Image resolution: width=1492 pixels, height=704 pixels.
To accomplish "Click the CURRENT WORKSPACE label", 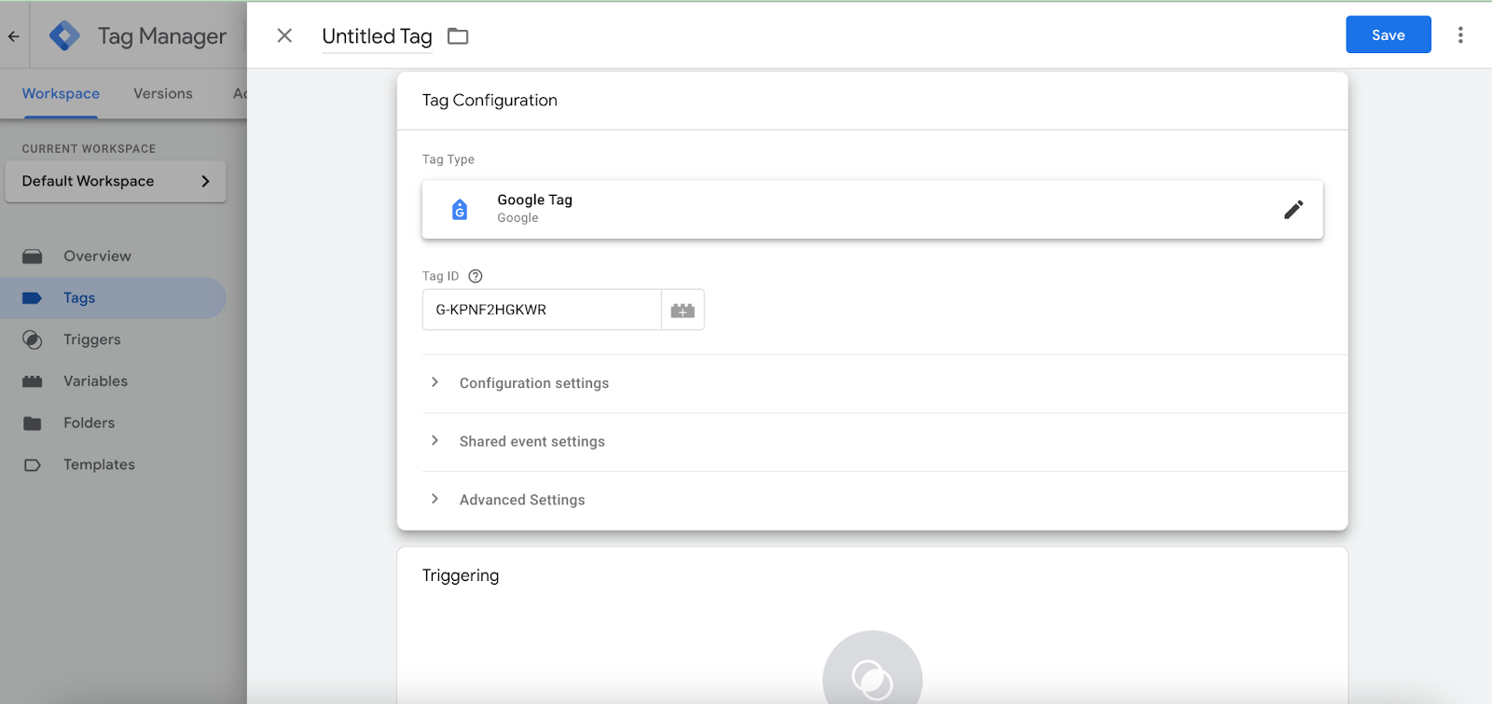I will 89,149.
